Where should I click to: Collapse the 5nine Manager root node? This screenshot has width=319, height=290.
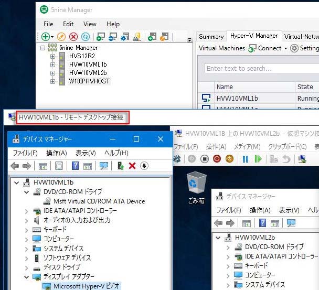(42, 48)
